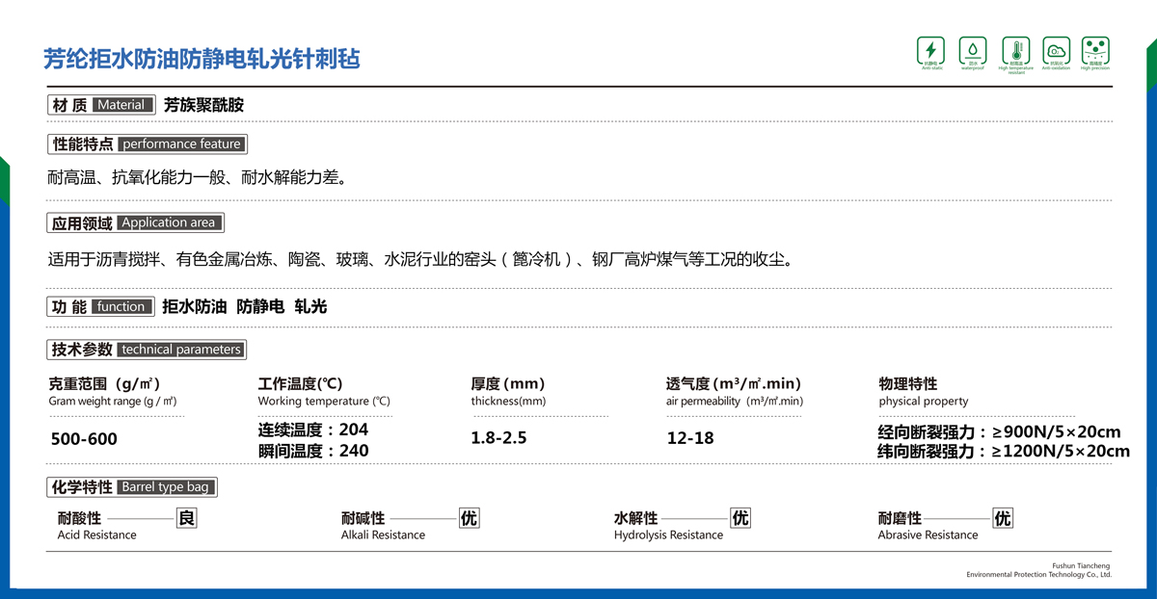The image size is (1157, 599).
Task: Select the High precision filter icon
Action: click(1096, 50)
